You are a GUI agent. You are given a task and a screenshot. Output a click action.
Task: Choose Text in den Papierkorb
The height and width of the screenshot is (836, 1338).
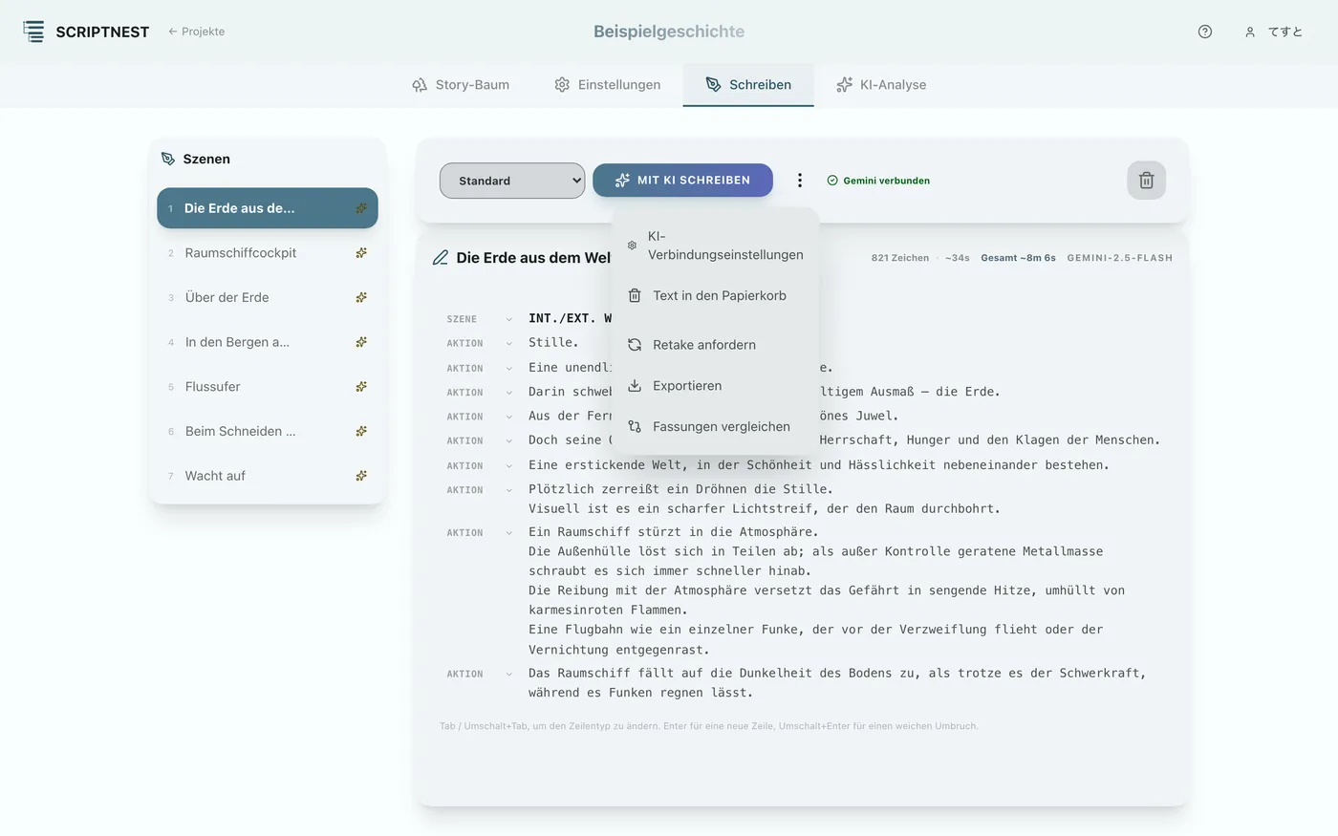(715, 295)
